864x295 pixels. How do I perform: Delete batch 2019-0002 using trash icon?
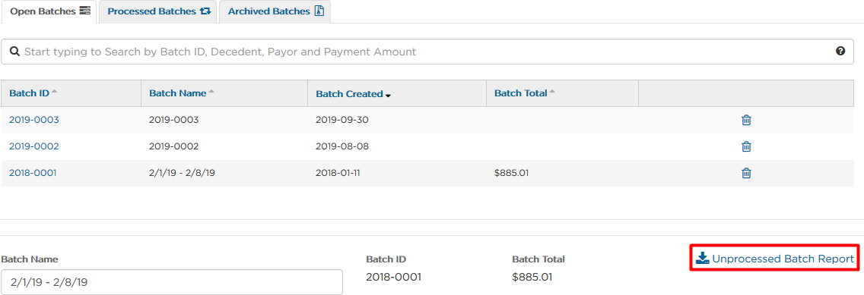(746, 146)
